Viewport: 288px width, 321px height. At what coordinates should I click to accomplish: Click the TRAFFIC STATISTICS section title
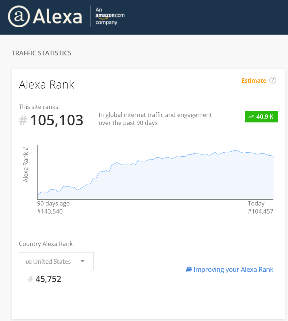[x=42, y=53]
